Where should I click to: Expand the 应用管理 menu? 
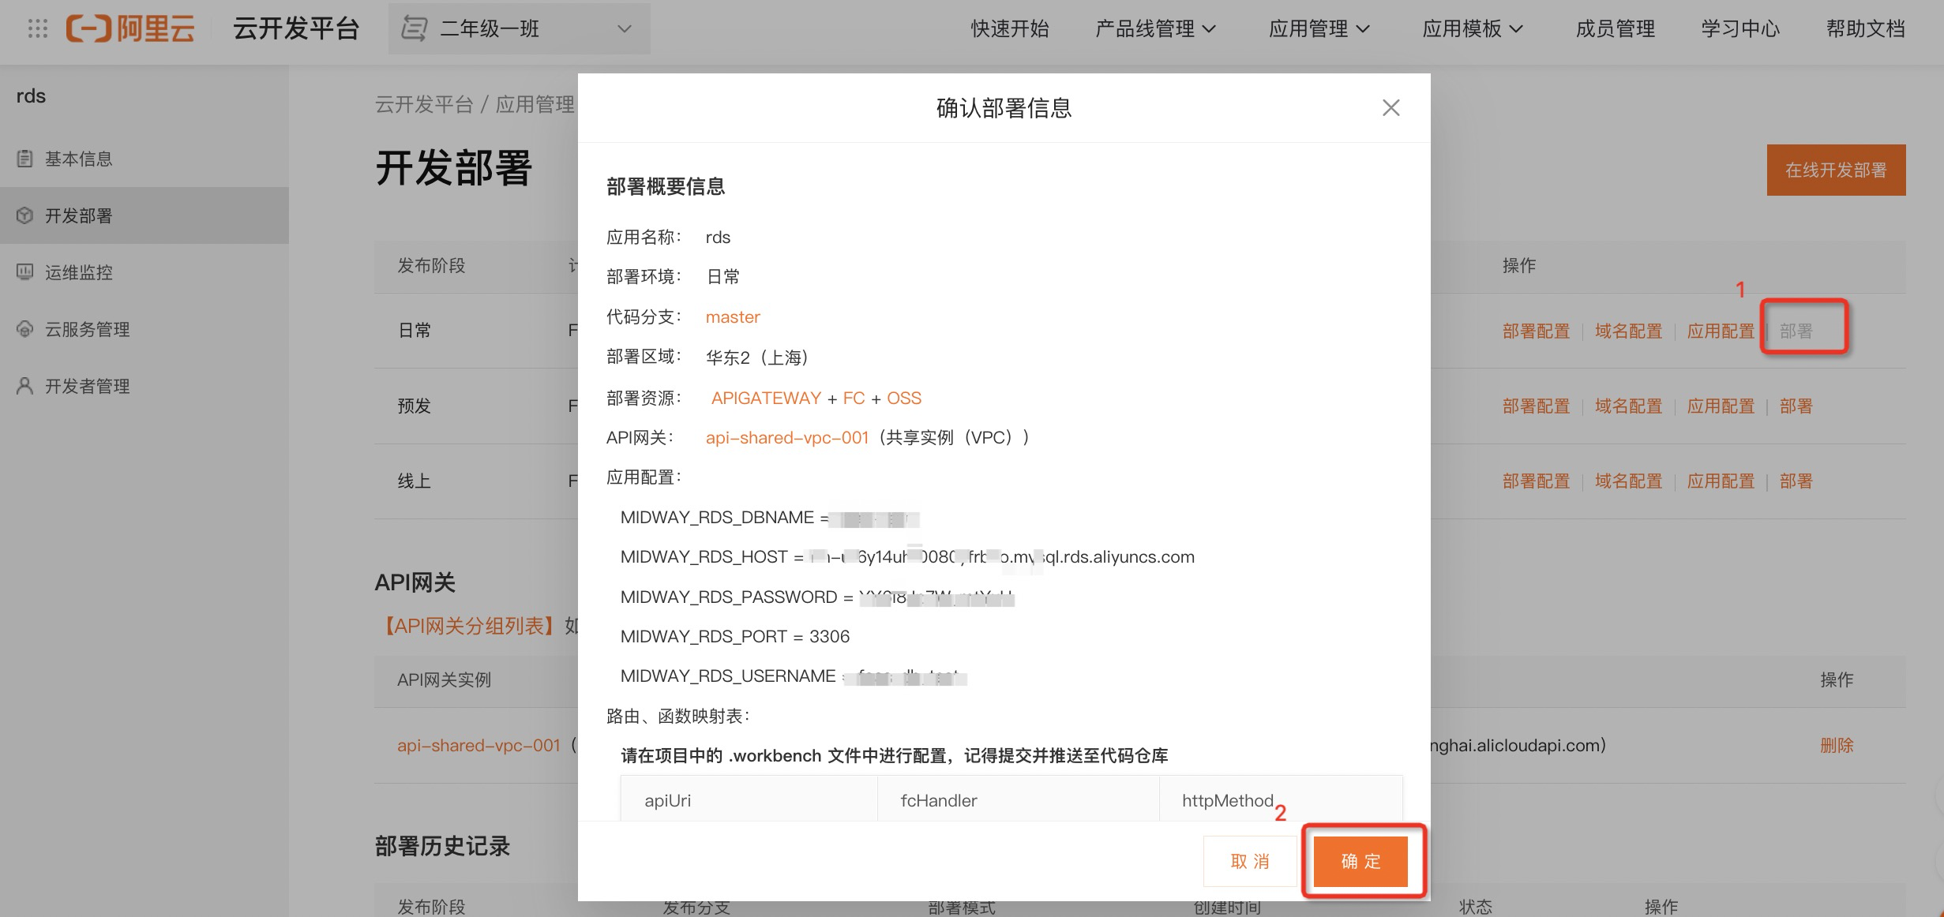(x=1319, y=29)
